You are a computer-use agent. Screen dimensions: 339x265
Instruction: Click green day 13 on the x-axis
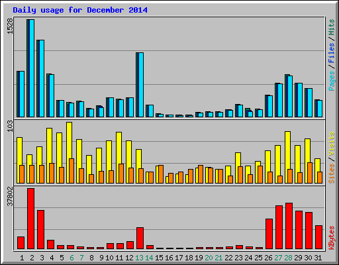[x=139, y=258]
